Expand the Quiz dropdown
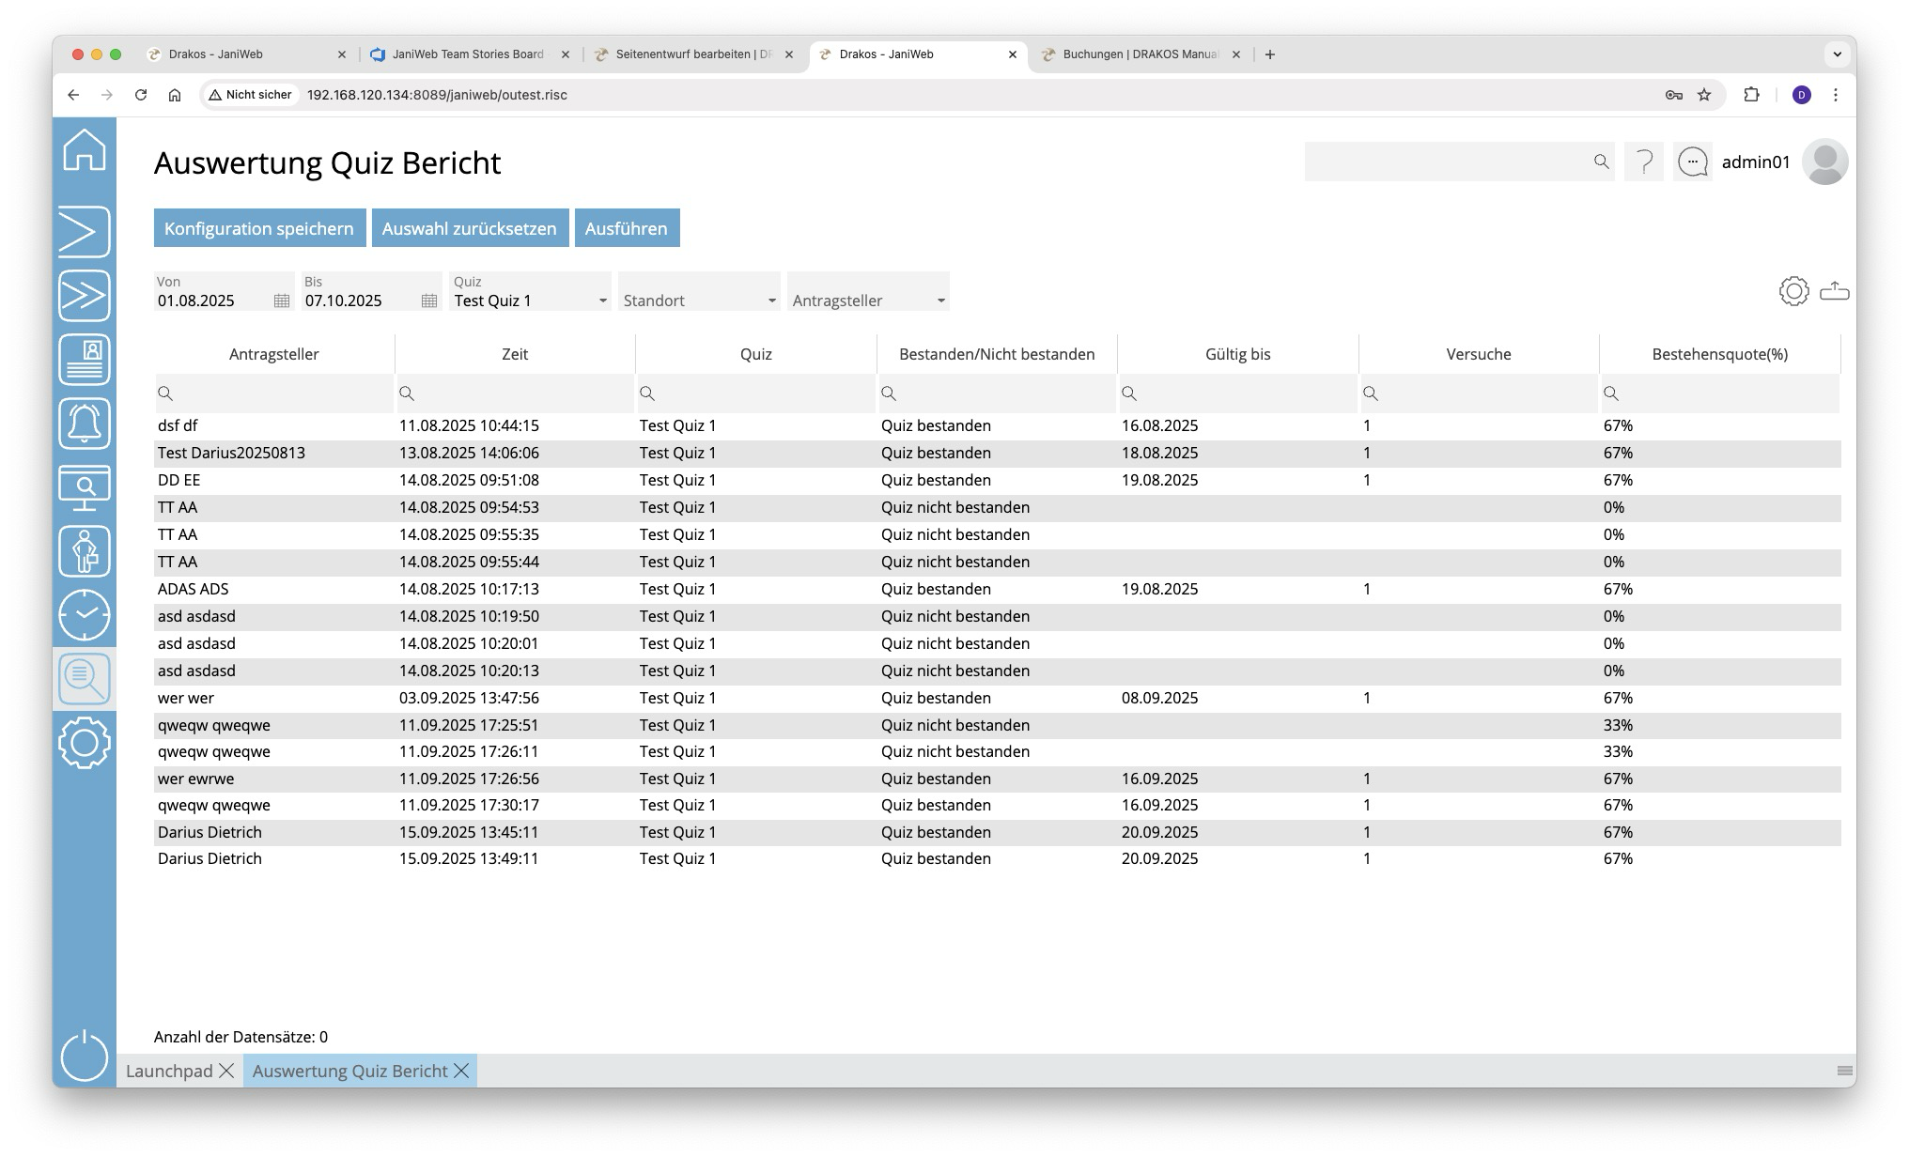 pos(602,301)
